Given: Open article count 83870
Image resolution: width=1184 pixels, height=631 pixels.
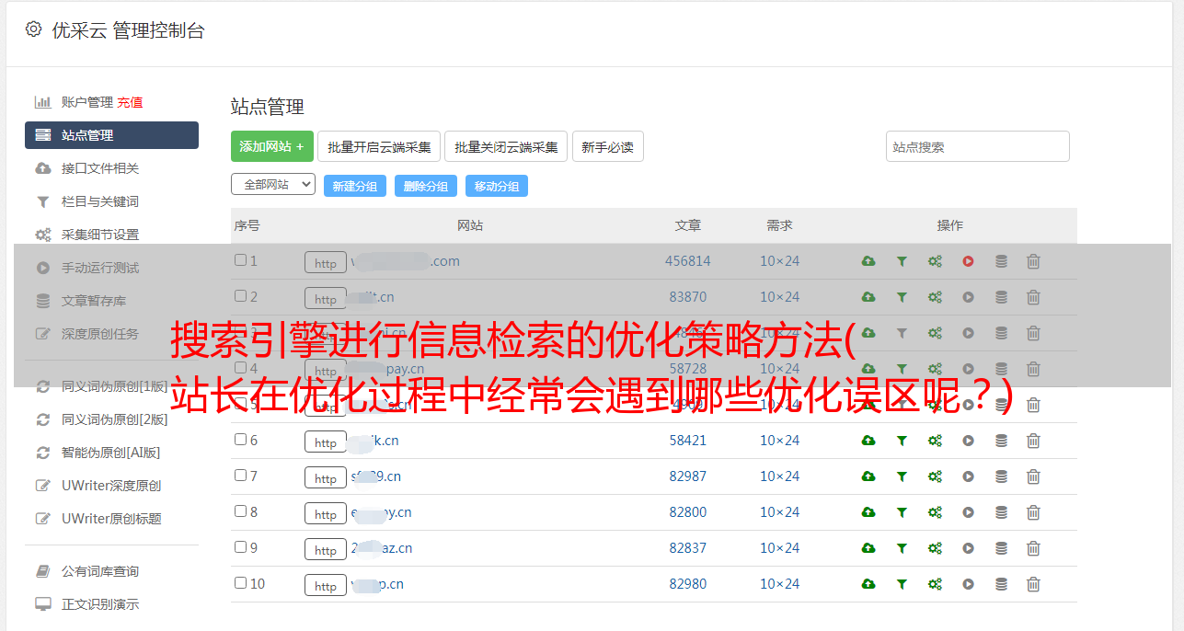Looking at the screenshot, I should (688, 297).
